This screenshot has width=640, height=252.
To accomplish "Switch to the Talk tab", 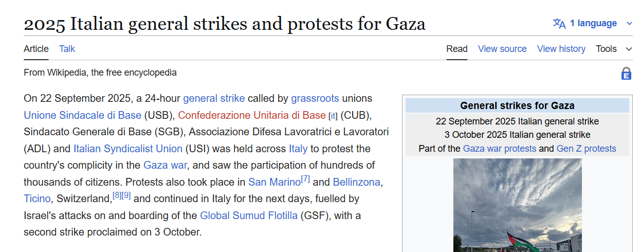I will pos(67,49).
